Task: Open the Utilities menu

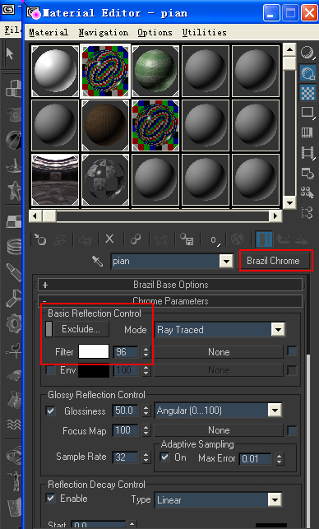Action: [205, 32]
